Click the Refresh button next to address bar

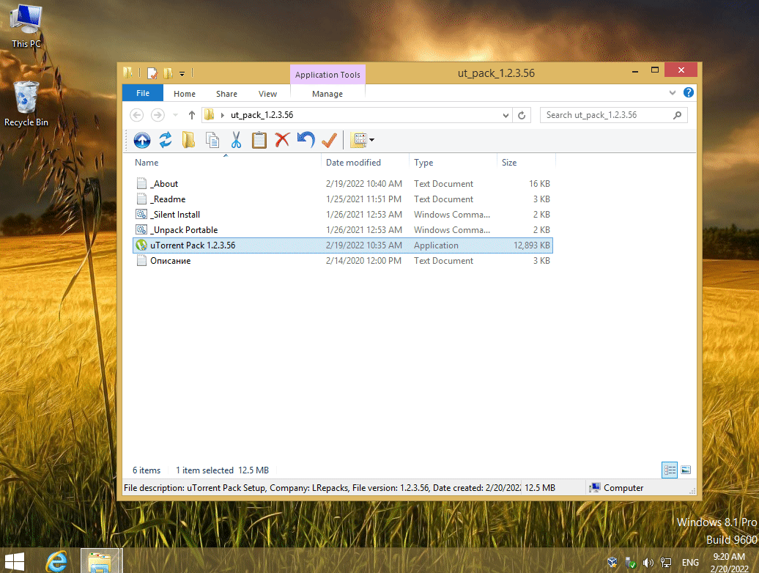522,115
